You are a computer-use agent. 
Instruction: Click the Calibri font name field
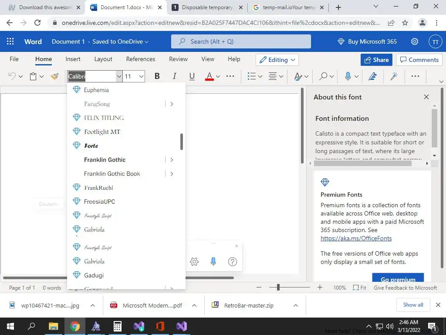point(91,76)
